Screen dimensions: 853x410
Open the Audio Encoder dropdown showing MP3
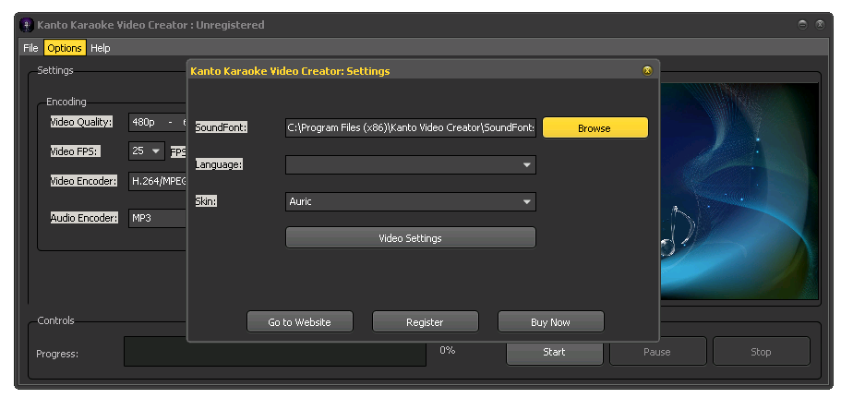[158, 218]
